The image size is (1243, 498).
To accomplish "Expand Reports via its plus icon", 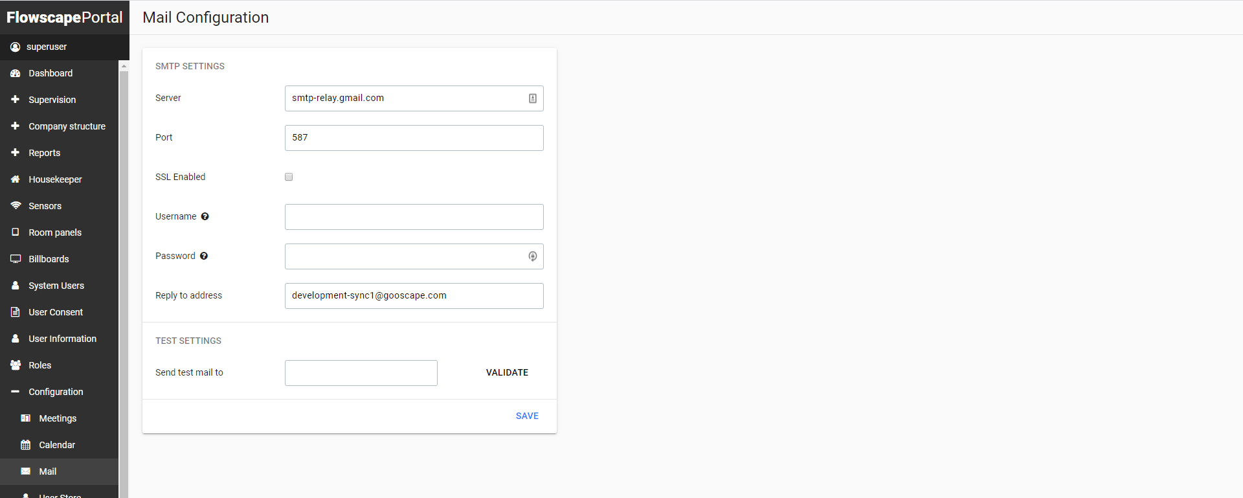I will 16,152.
